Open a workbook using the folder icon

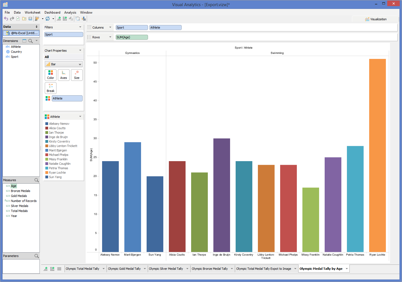(24, 19)
